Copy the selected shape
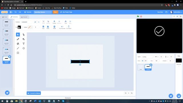 tap(43, 27)
